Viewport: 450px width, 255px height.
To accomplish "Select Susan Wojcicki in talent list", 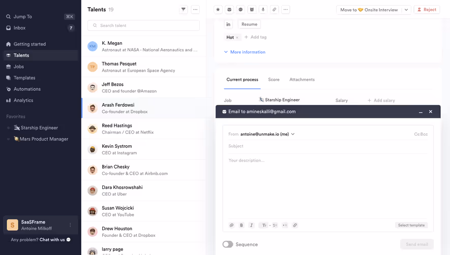I will click(x=144, y=211).
